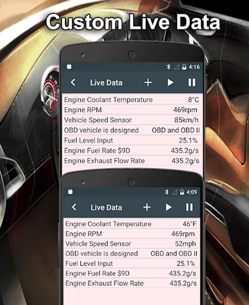The height and width of the screenshot is (305, 249).
Task: Tap the 4:16 clock in upper status bar
Action: pos(194,67)
